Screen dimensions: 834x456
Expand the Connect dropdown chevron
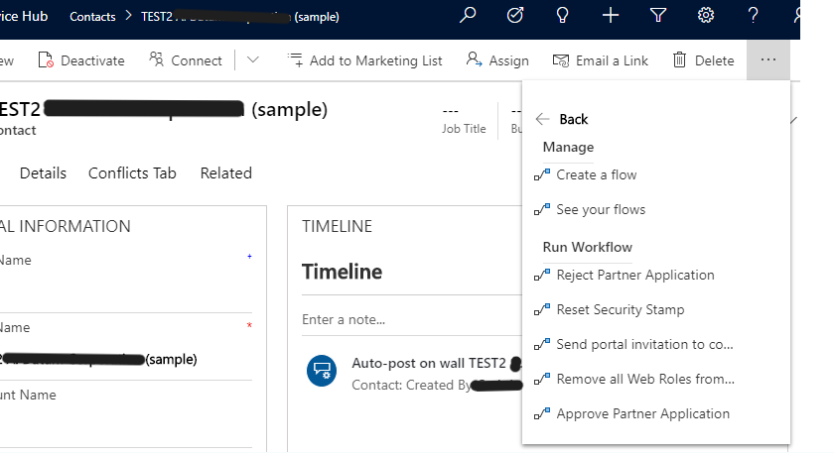[x=252, y=60]
